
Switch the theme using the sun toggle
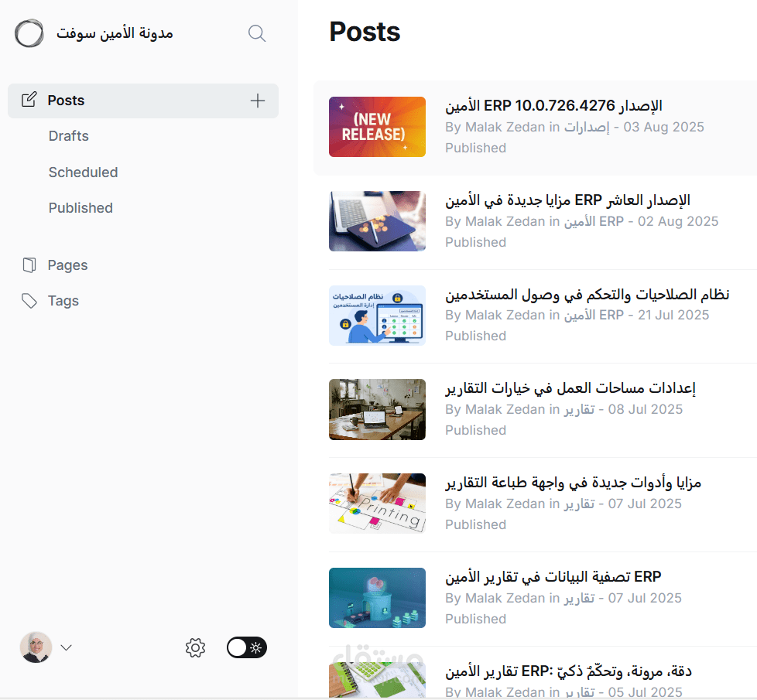click(255, 647)
